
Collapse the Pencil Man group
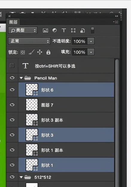[21, 78]
